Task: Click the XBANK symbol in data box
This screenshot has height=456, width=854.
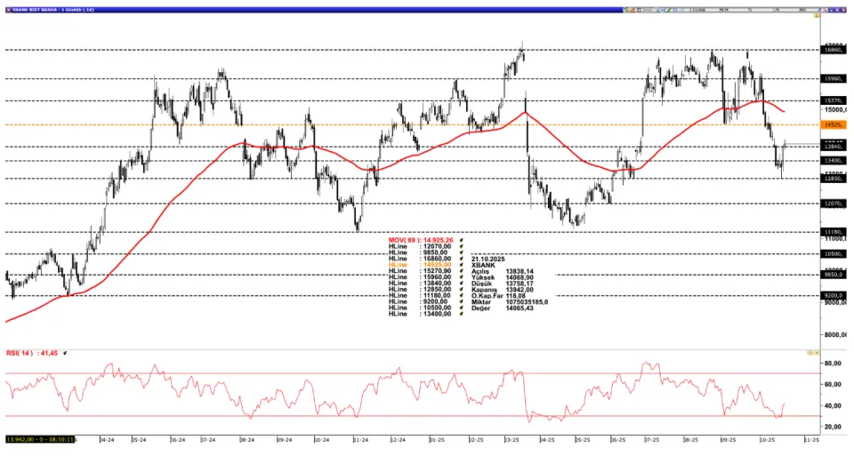Action: (x=483, y=265)
